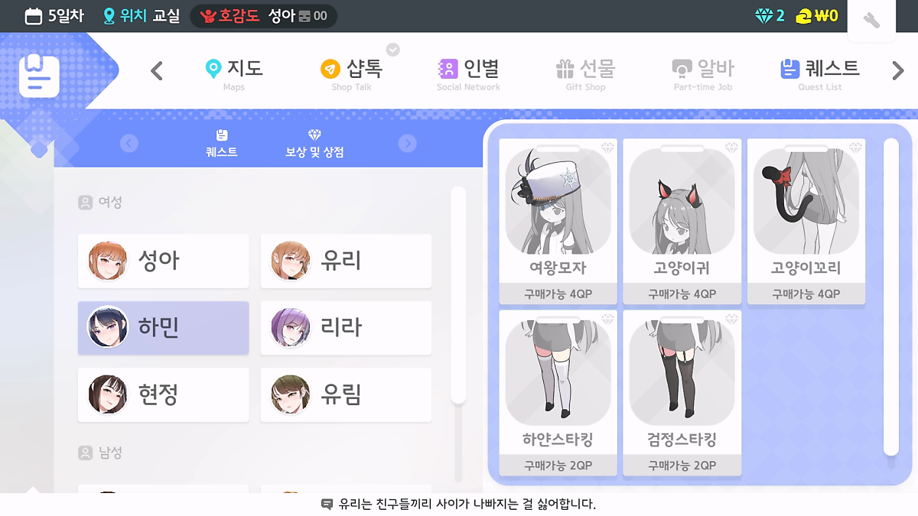
Task: Switch to 보상 및 상점 sub-tab
Action: (x=314, y=144)
